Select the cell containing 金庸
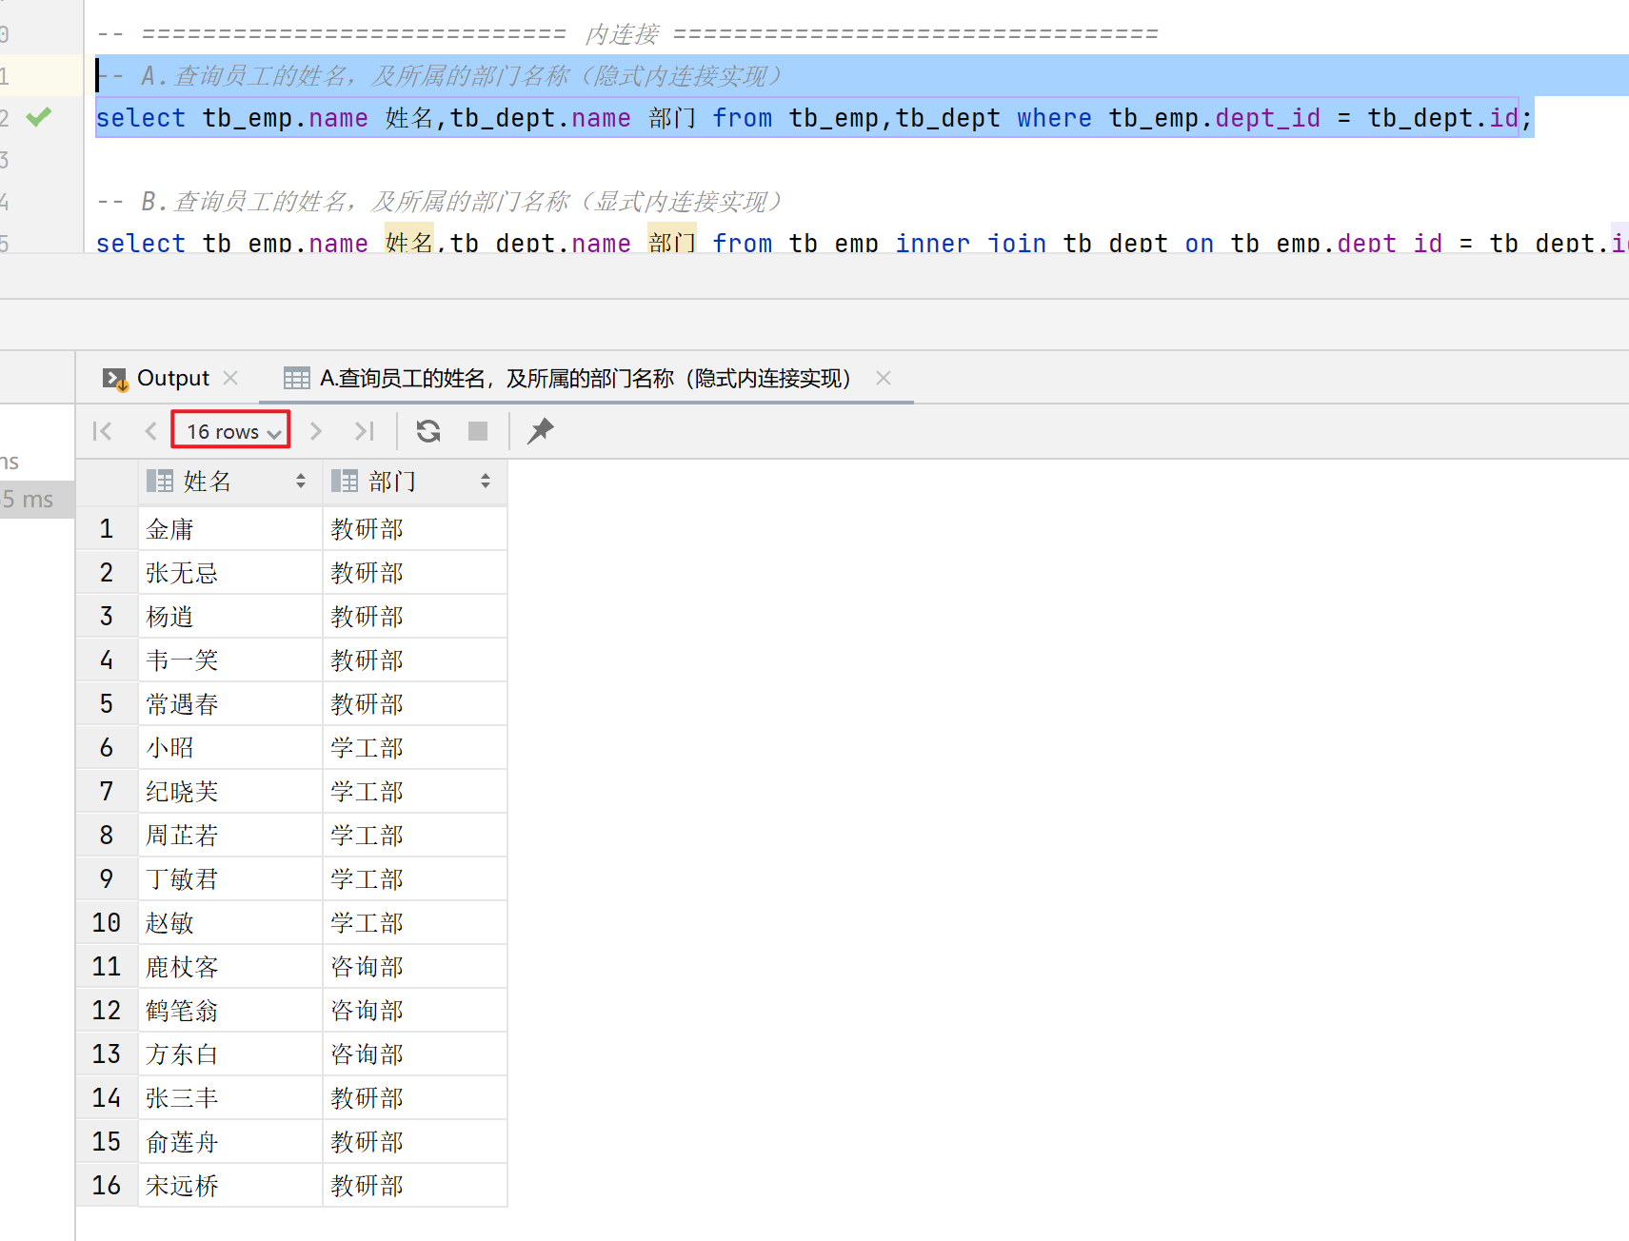 point(230,529)
